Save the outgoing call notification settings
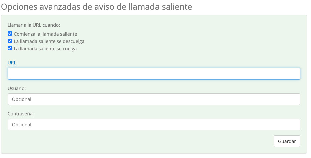The image size is (311, 158). click(287, 141)
